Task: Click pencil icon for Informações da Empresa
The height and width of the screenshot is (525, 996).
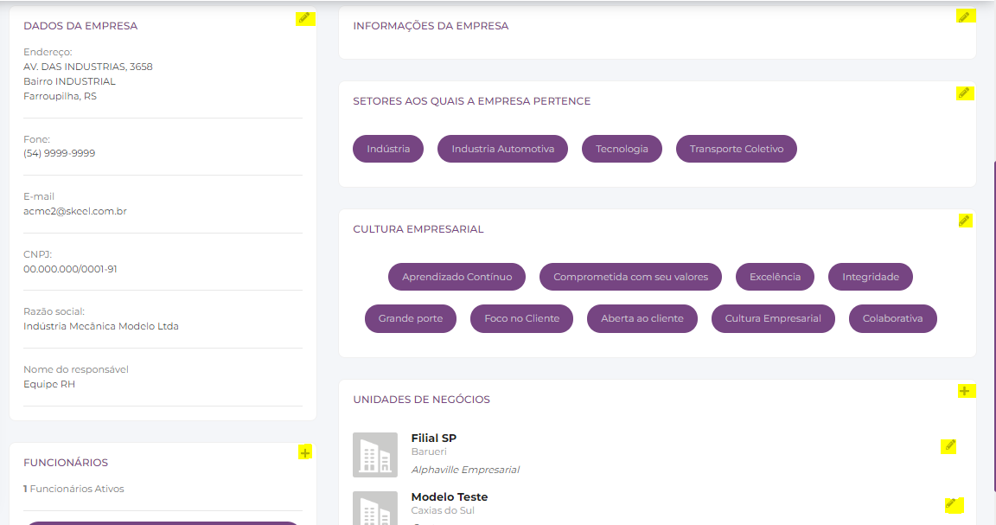Action: click(x=964, y=16)
